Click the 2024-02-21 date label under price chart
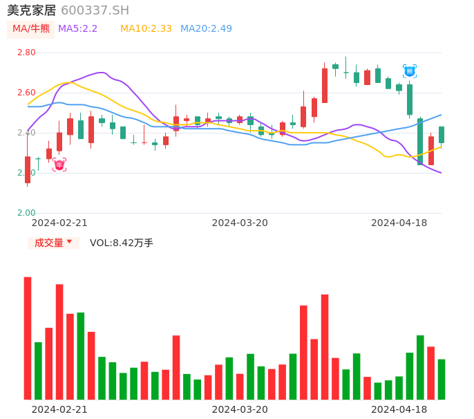This screenshot has height=419, width=474. click(x=59, y=223)
